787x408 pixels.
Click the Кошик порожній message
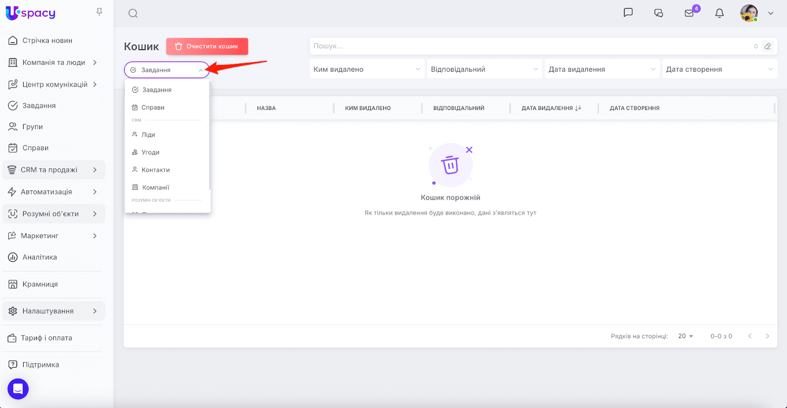[451, 197]
